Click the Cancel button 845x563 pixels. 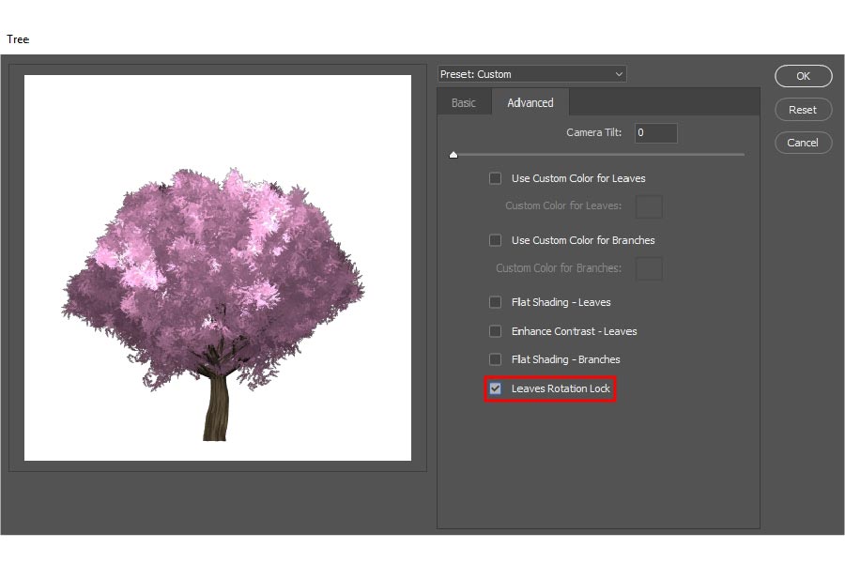pos(803,143)
